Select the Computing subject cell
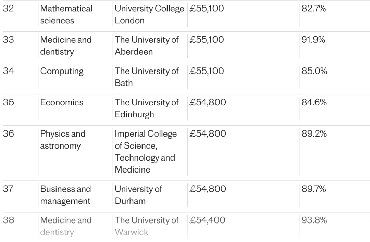 pyautogui.click(x=62, y=71)
